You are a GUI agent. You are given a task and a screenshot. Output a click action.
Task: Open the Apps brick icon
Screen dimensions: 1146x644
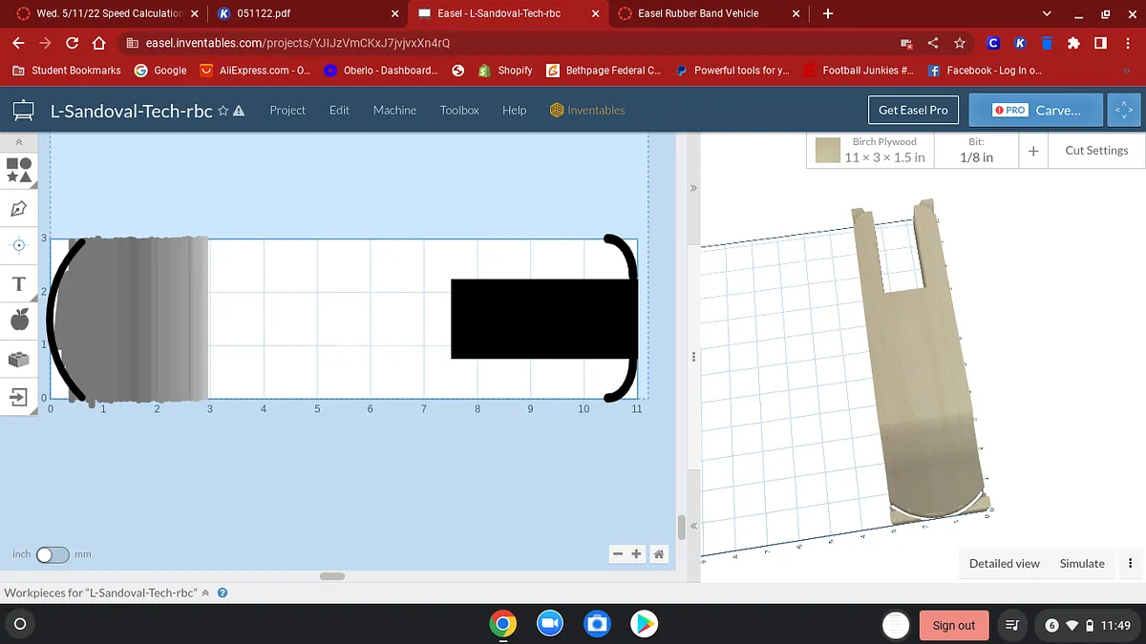(19, 359)
